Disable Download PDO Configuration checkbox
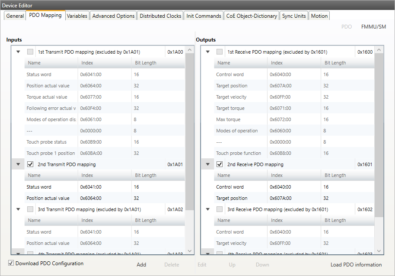 (11, 263)
